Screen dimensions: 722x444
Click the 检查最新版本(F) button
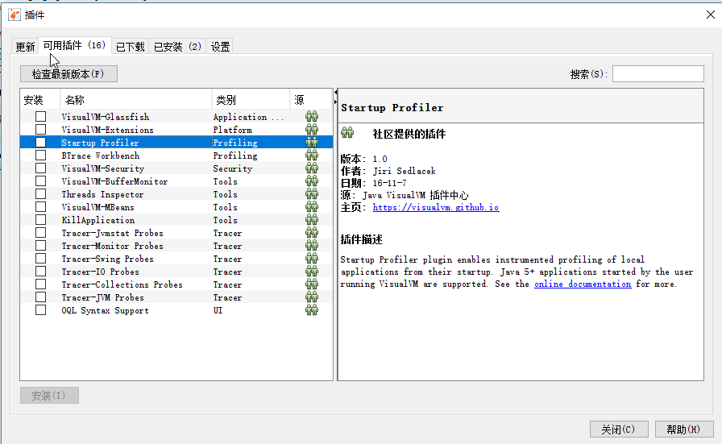pos(68,73)
